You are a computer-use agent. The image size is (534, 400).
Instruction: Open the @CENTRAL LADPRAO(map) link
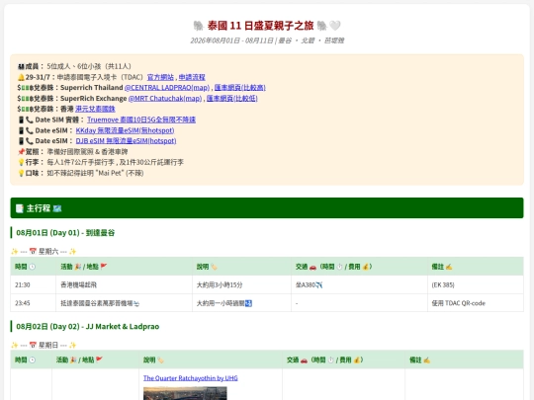[167, 88]
